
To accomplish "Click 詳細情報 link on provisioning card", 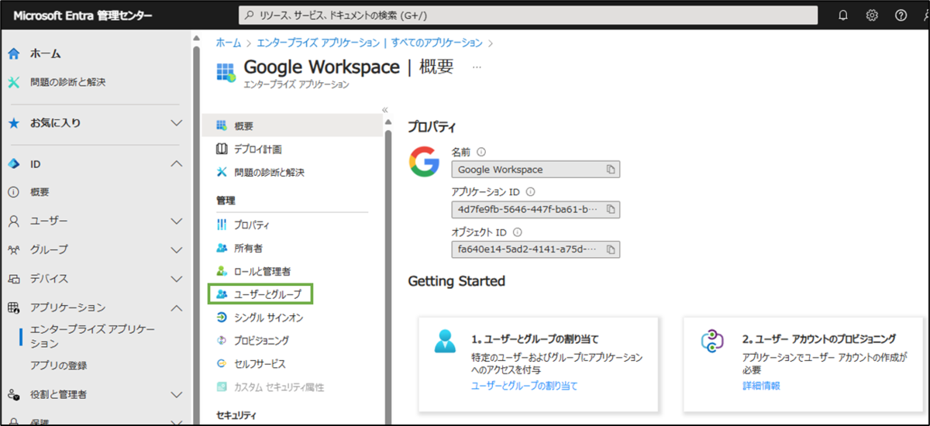I will [761, 386].
